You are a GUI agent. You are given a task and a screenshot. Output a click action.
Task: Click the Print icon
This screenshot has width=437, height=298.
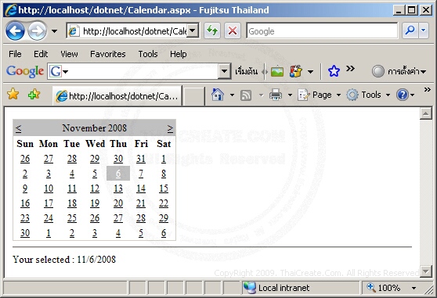[276, 95]
